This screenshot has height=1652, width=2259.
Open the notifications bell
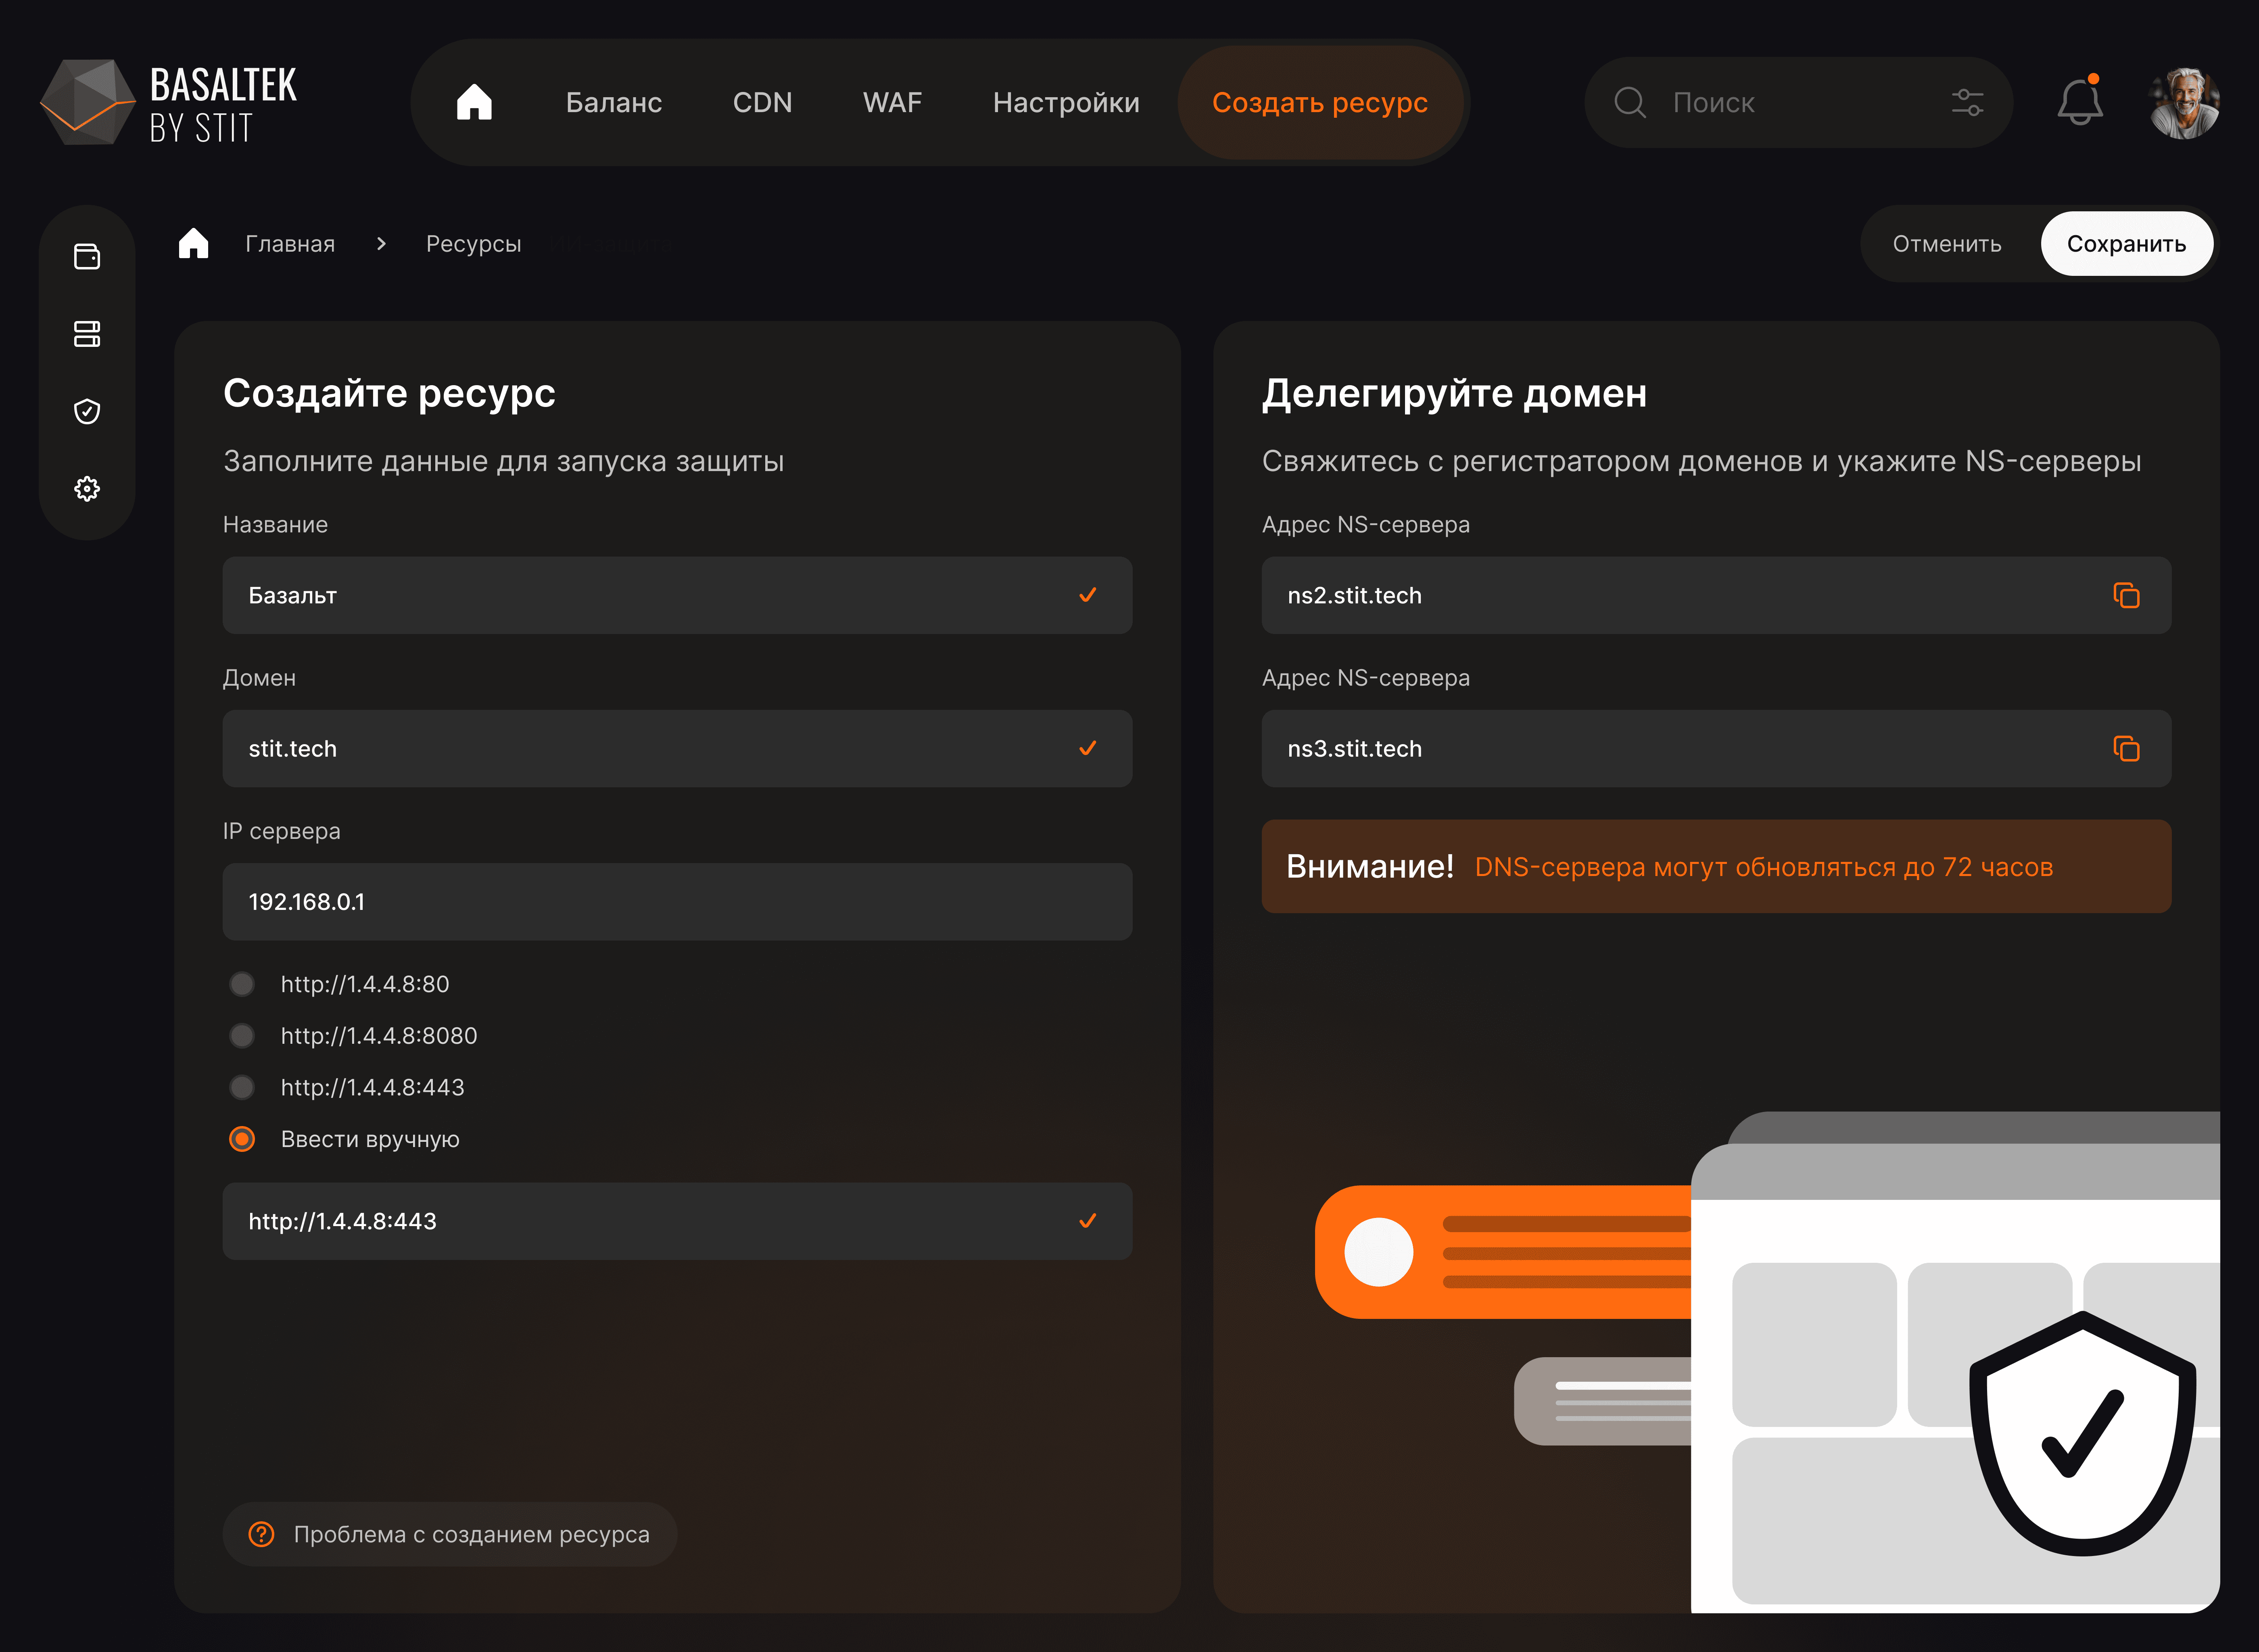pyautogui.click(x=2079, y=102)
